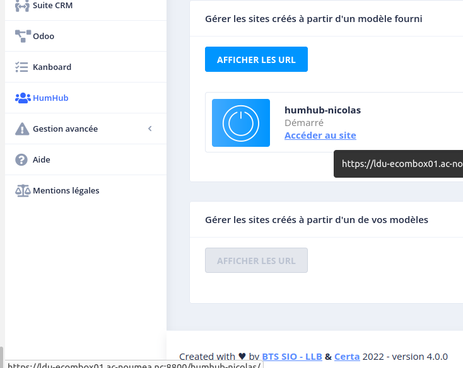Image resolution: width=463 pixels, height=368 pixels.
Task: Click the blue AFFICHER LES URL button
Action: pyautogui.click(x=256, y=59)
